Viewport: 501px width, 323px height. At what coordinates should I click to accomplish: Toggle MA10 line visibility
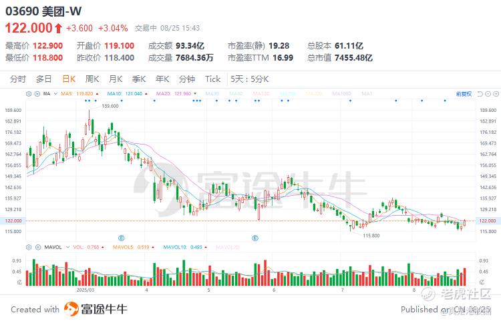tap(127, 94)
